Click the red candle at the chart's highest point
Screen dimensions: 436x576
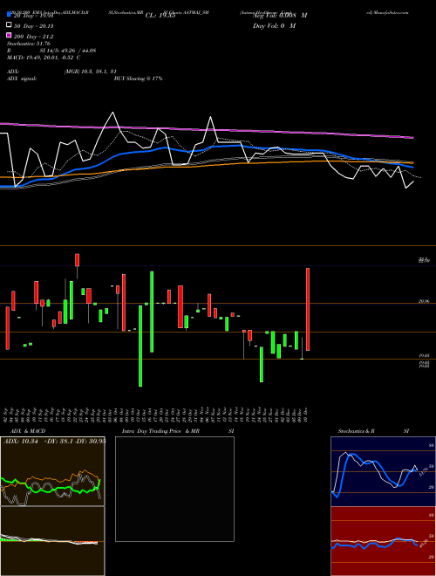(x=77, y=260)
